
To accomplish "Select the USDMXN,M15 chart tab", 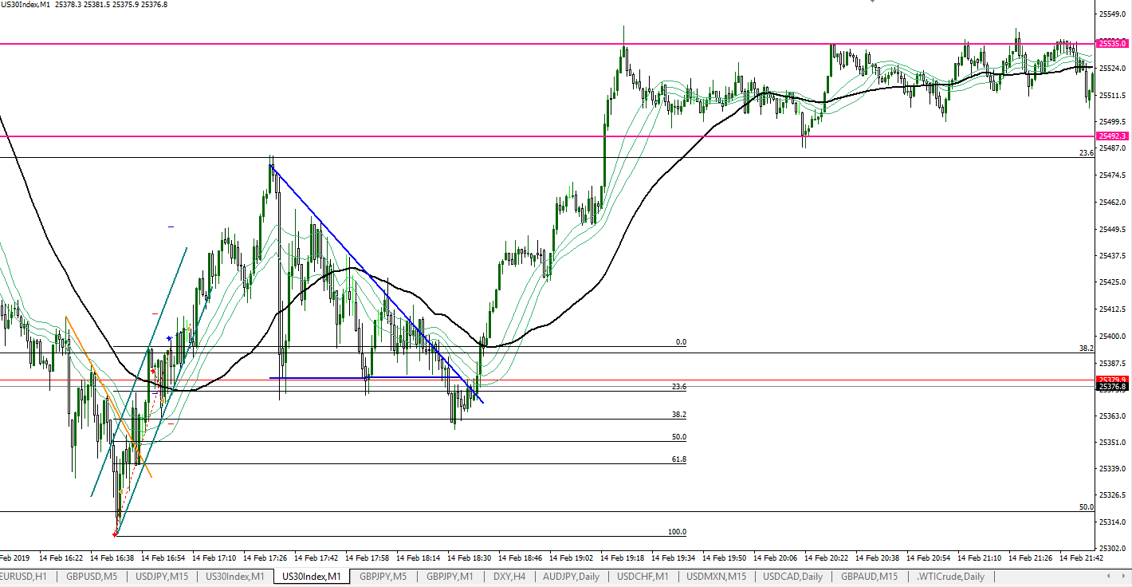I will point(717,577).
